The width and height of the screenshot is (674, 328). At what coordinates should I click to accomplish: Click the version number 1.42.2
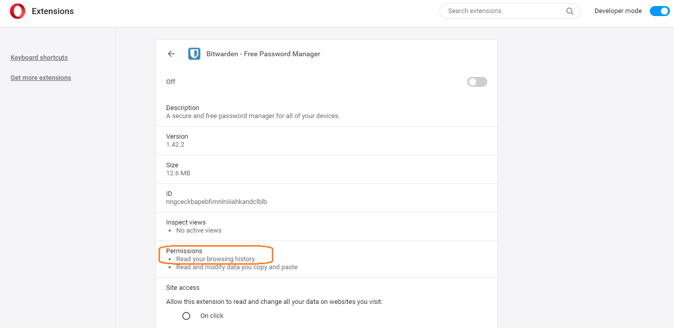coord(175,145)
